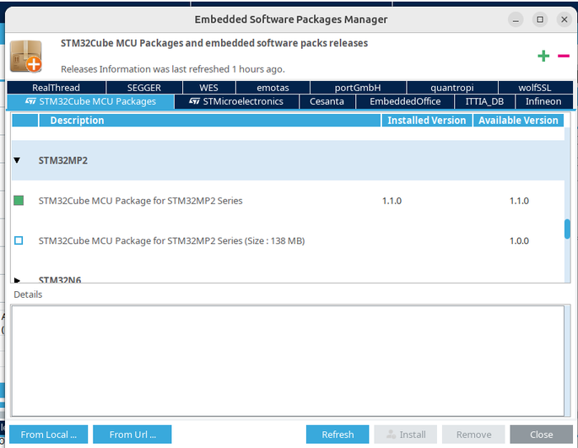The width and height of the screenshot is (578, 448).
Task: Switch to the emotas tab
Action: 273,88
